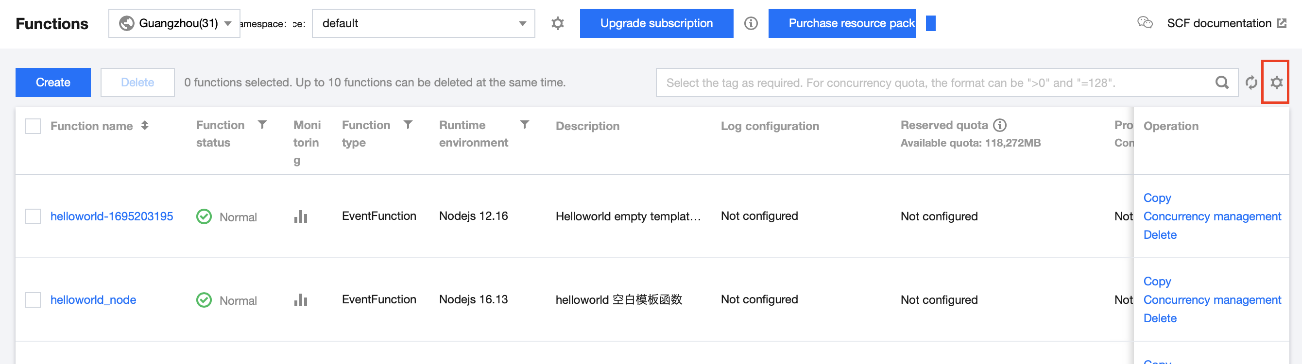Open namespace settings gear icon

557,23
